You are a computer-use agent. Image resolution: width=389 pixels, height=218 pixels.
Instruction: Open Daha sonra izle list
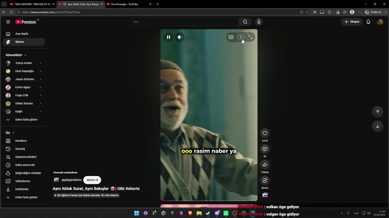pyautogui.click(x=24, y=165)
